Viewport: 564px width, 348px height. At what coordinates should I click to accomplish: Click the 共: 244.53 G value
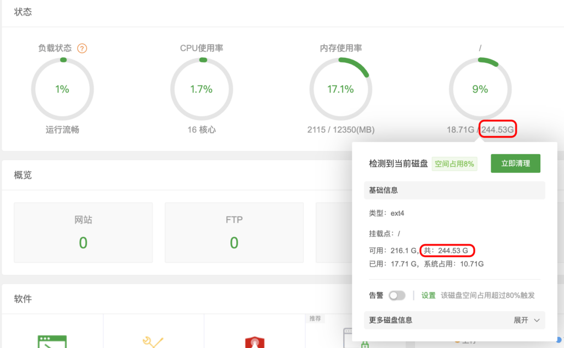446,251
